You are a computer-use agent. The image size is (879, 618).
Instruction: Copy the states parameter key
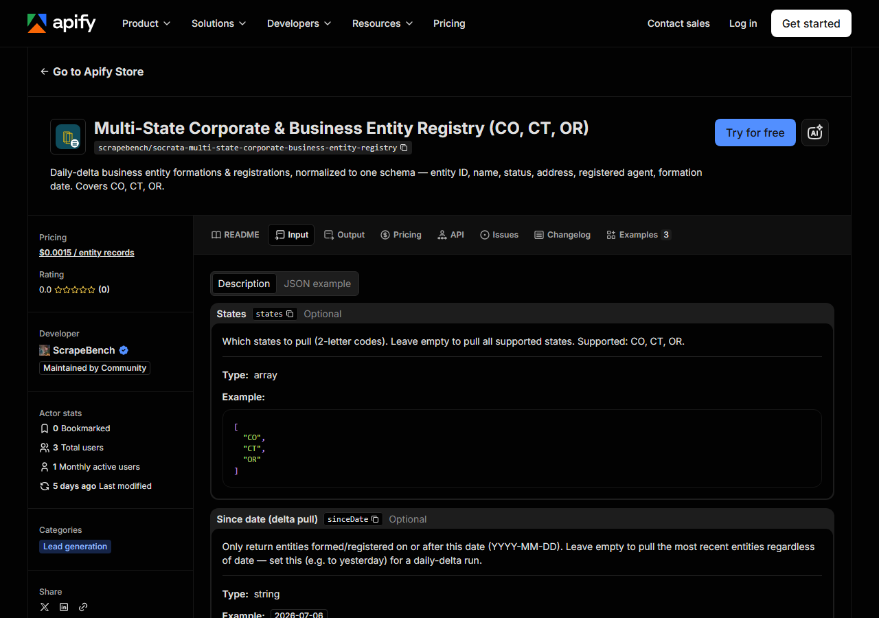click(290, 314)
